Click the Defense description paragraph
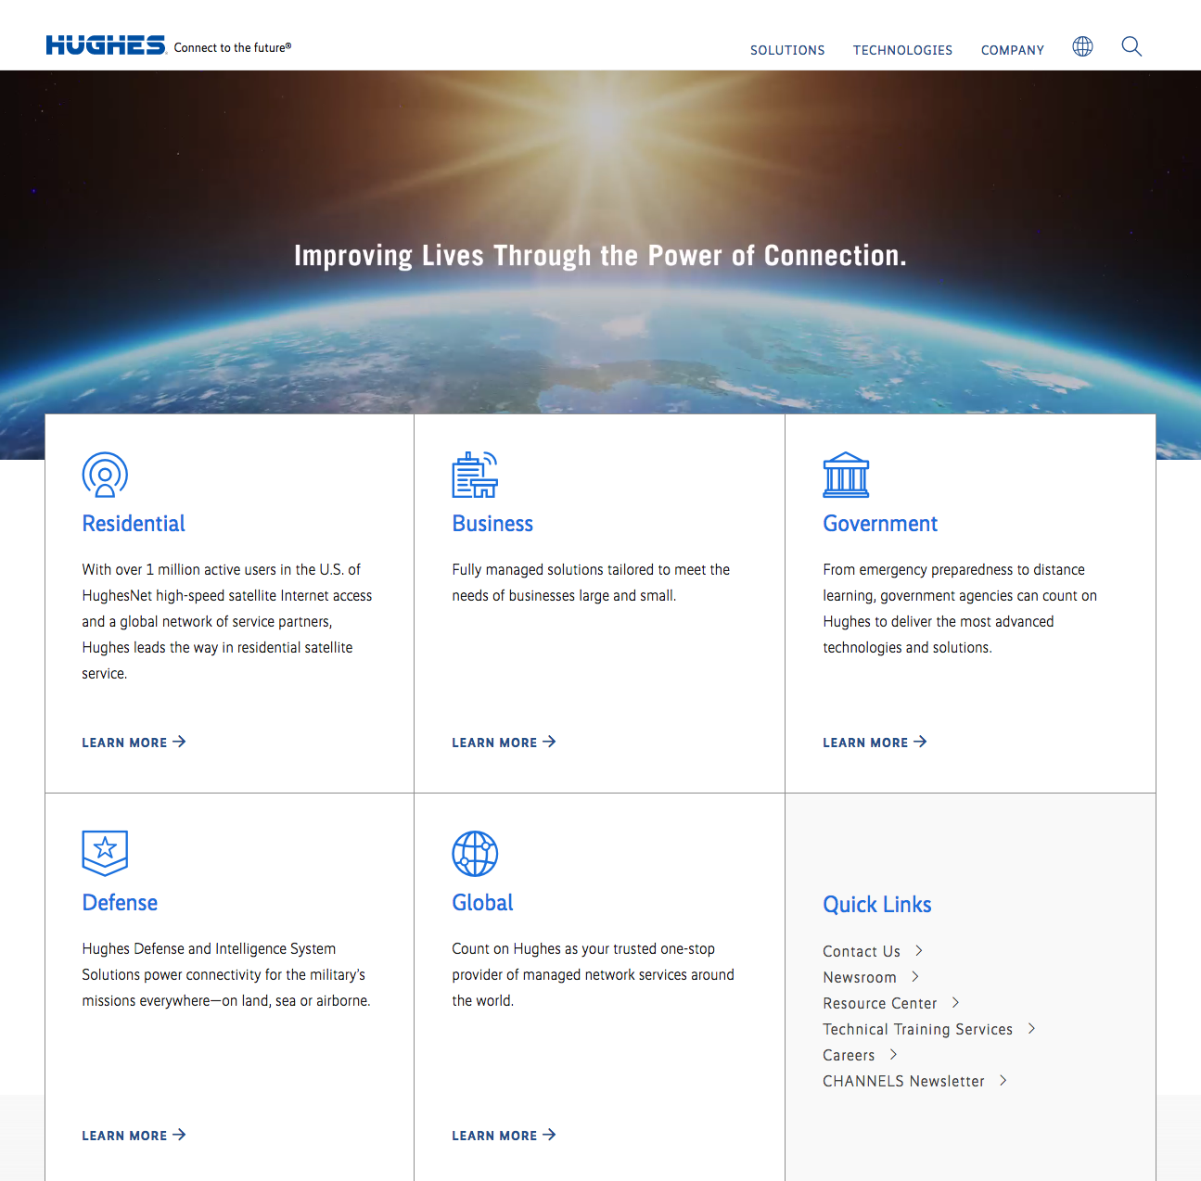Screen dimensions: 1201x1181 [x=226, y=974]
